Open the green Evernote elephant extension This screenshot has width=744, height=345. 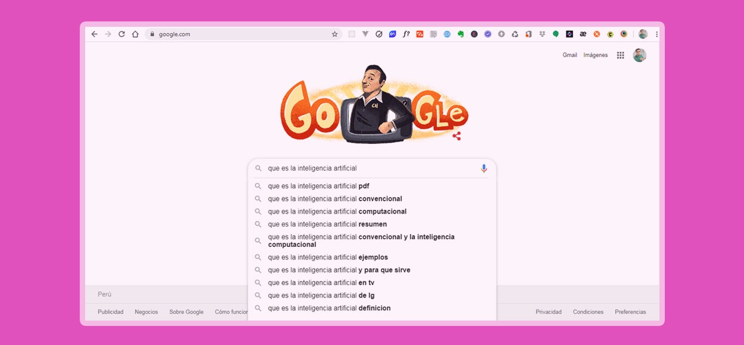pyautogui.click(x=461, y=34)
